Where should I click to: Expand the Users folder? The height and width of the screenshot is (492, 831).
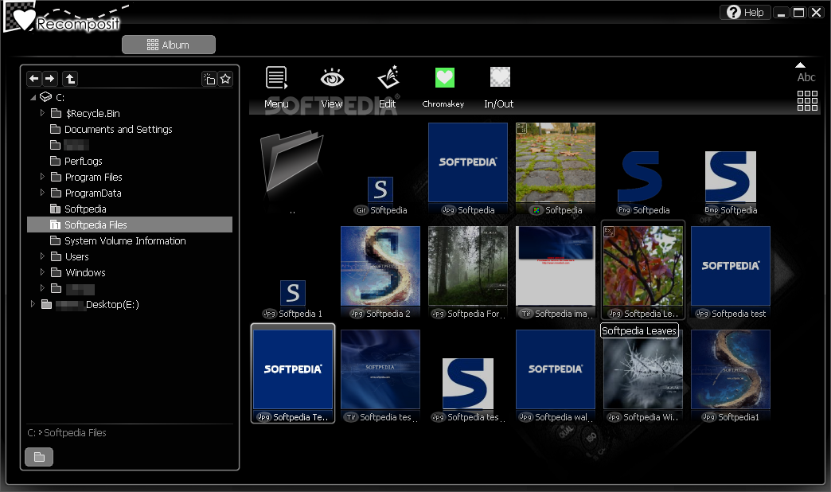42,256
